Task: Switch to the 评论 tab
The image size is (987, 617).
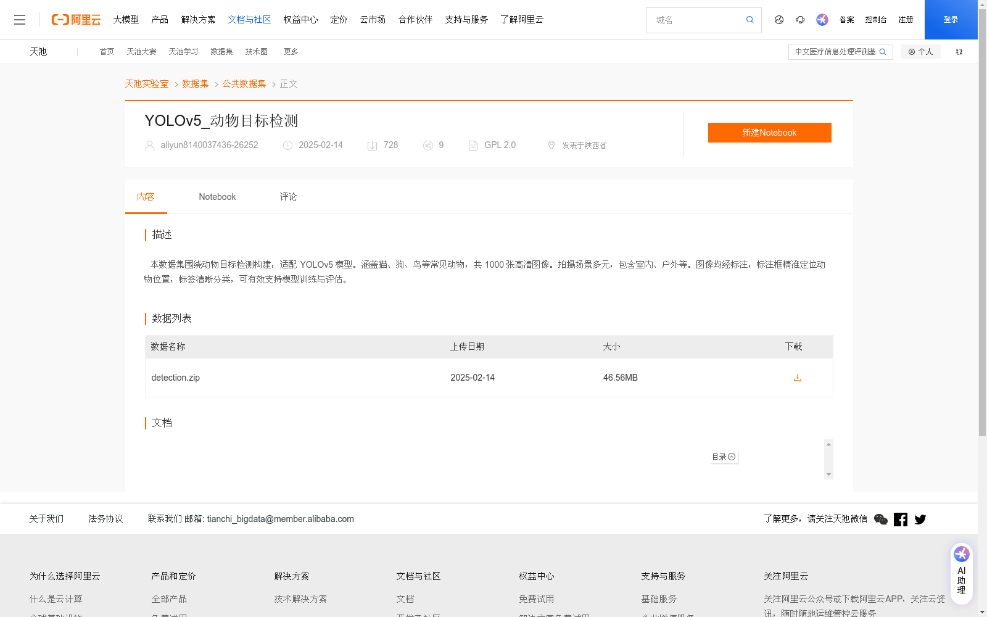Action: tap(287, 196)
